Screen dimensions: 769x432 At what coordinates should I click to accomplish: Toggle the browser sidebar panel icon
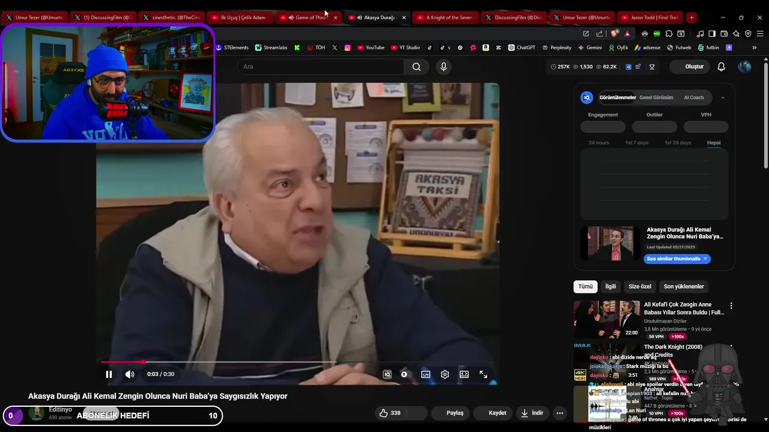pos(712,34)
